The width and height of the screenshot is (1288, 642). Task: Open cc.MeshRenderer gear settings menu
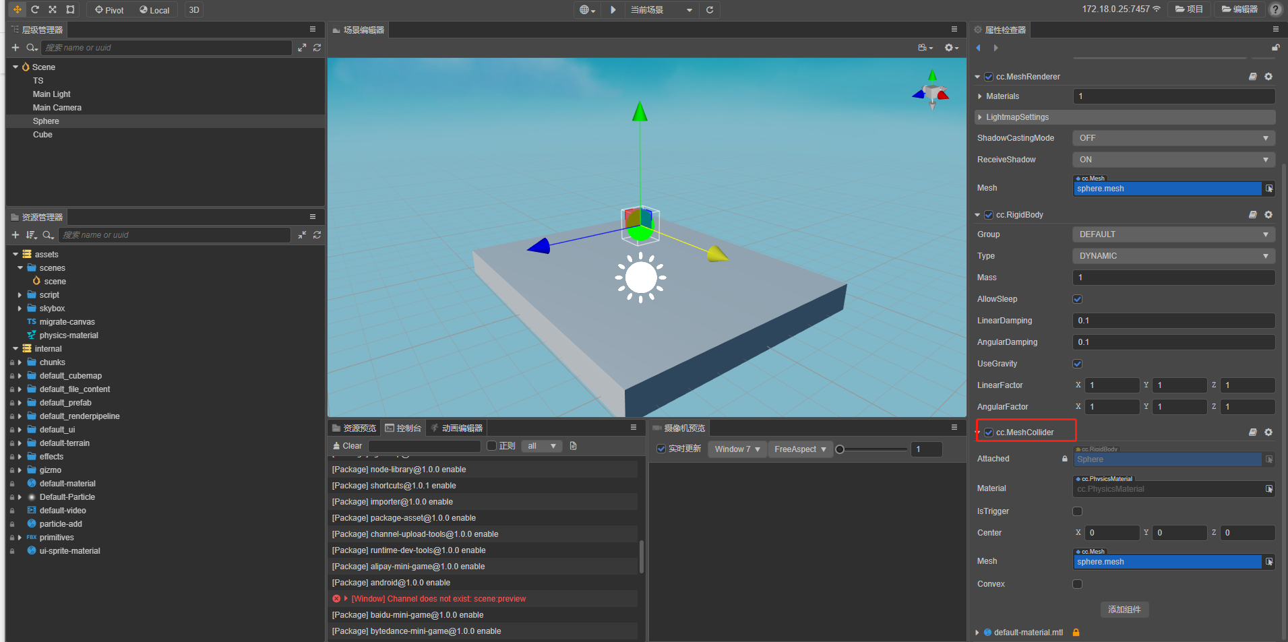pos(1268,77)
